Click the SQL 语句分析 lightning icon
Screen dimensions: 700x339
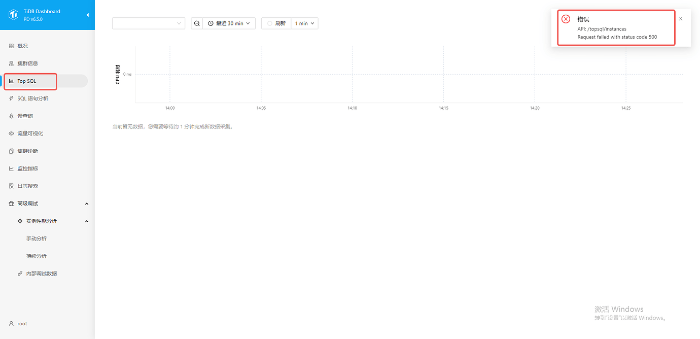(x=11, y=98)
